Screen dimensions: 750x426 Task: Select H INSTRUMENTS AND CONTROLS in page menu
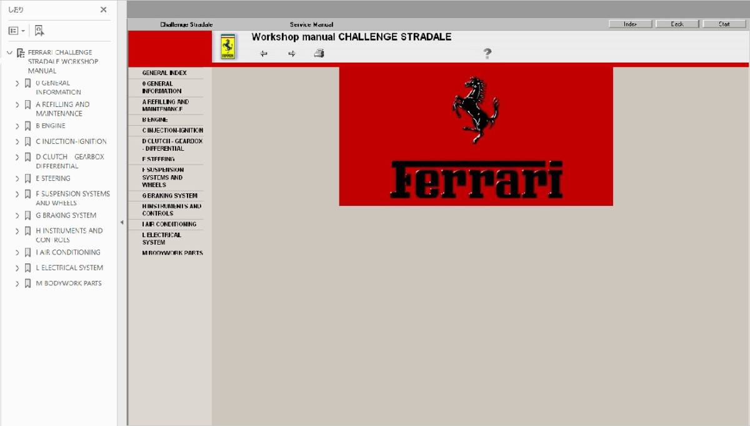click(171, 210)
